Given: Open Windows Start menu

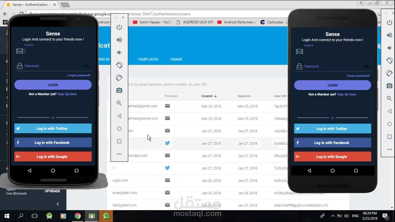Looking at the screenshot, I should [7, 216].
